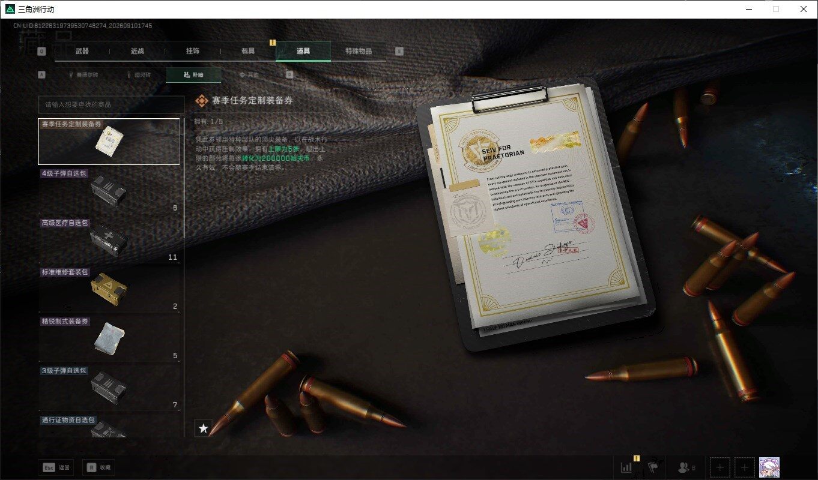Switch to the 载具 tab
The width and height of the screenshot is (818, 480).
(248, 51)
